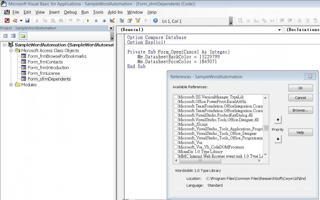This screenshot has height=200, width=320.
Task: Open Find with the binoculars icon
Action: [x=61, y=21]
